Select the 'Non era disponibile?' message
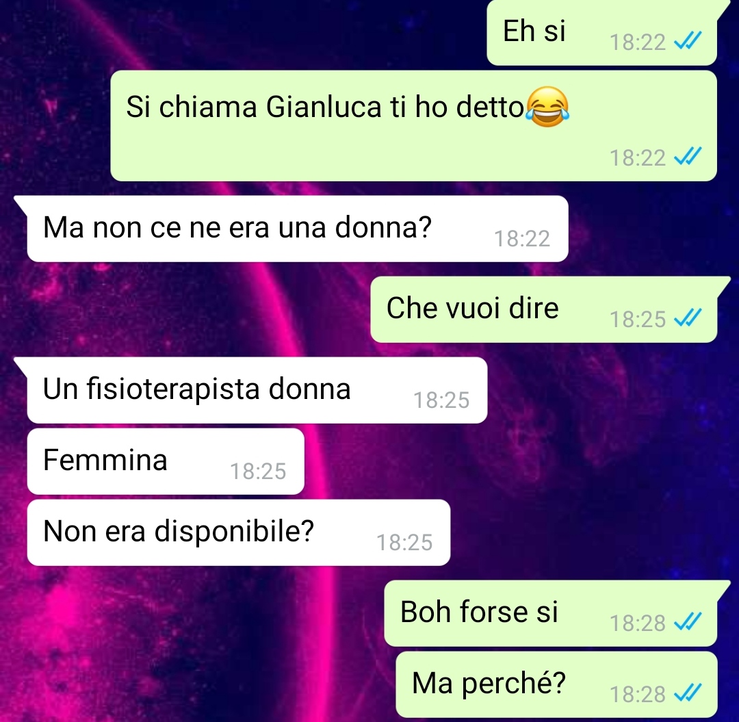This screenshot has width=739, height=722. coord(239,532)
